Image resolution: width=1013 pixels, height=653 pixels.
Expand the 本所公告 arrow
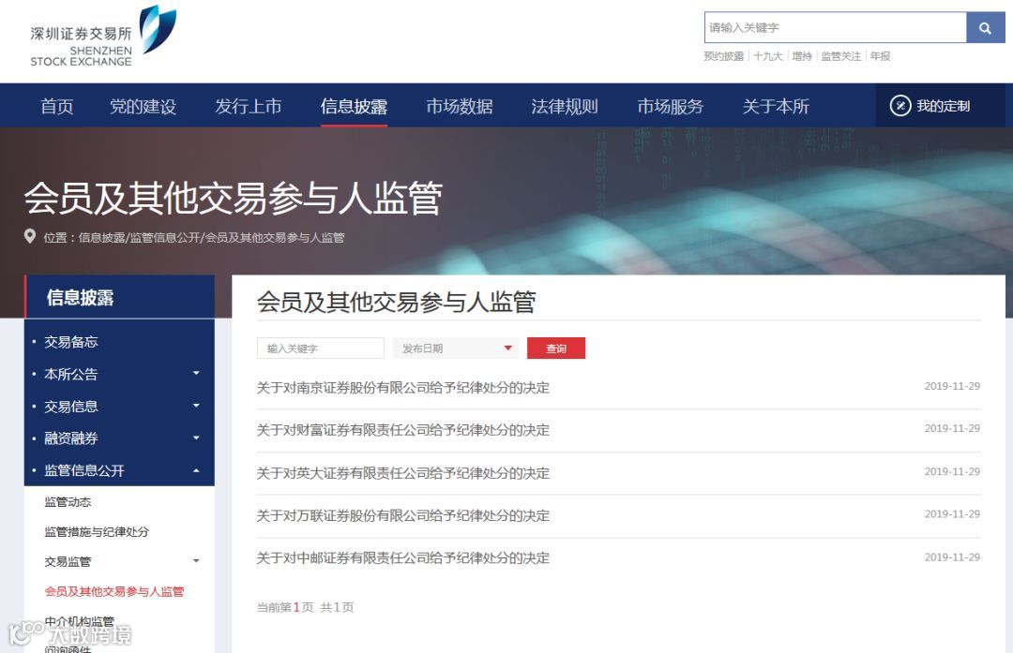196,373
